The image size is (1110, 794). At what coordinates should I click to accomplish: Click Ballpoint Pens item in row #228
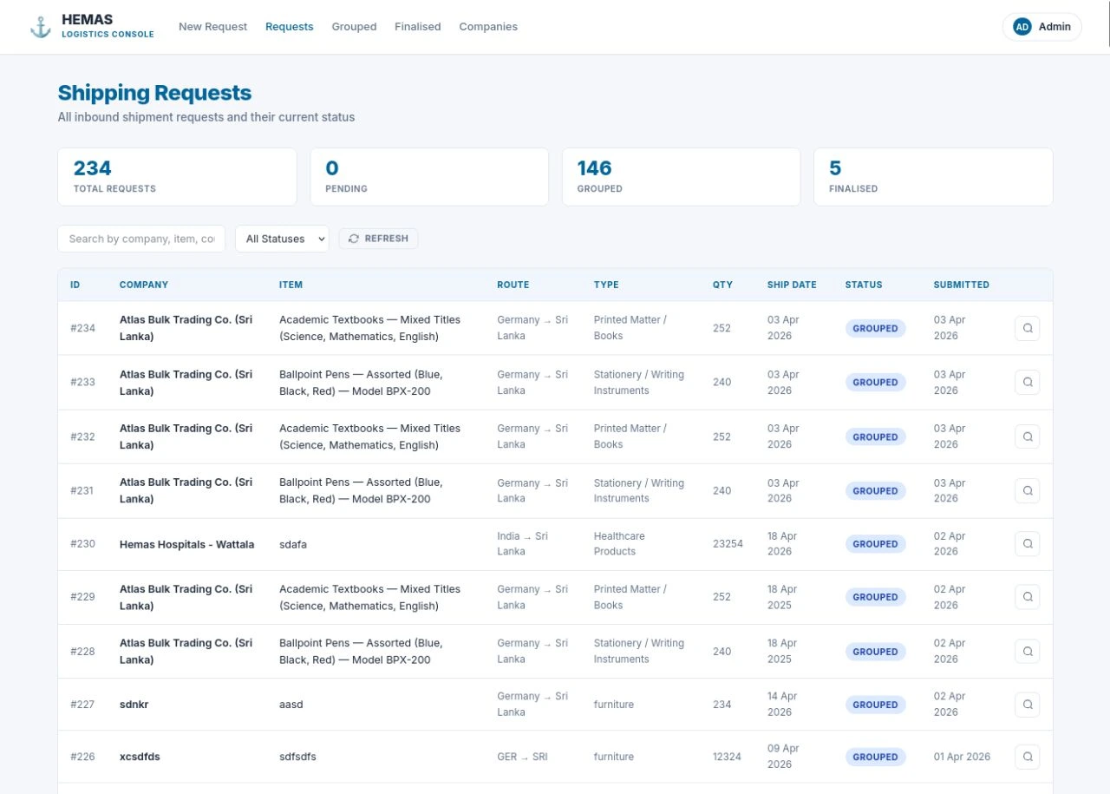pyautogui.click(x=361, y=652)
